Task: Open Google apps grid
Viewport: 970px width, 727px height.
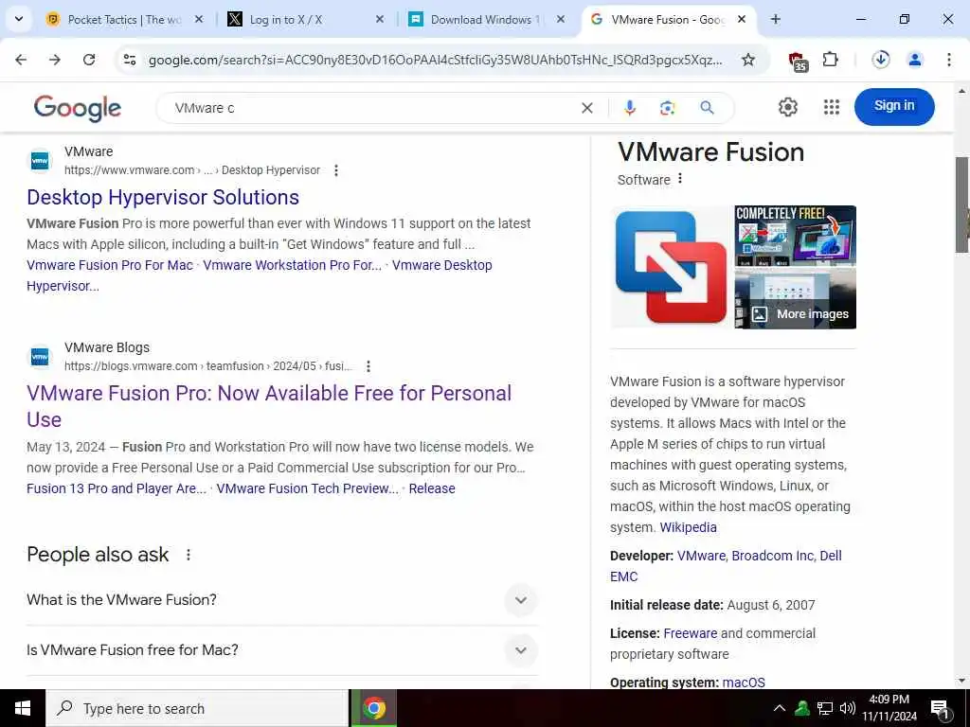Action: 832,107
